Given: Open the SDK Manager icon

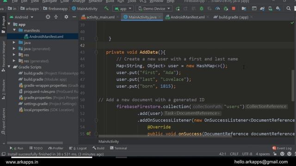Looking at the screenshot, I should pyautogui.click(x=278, y=9).
